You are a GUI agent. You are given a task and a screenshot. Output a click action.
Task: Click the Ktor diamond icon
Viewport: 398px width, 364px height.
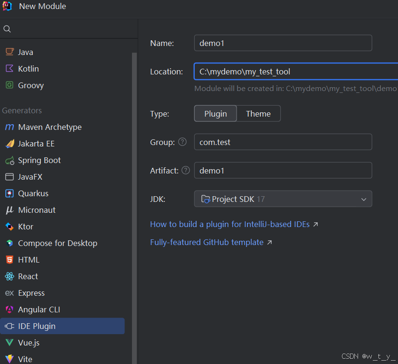[9, 227]
